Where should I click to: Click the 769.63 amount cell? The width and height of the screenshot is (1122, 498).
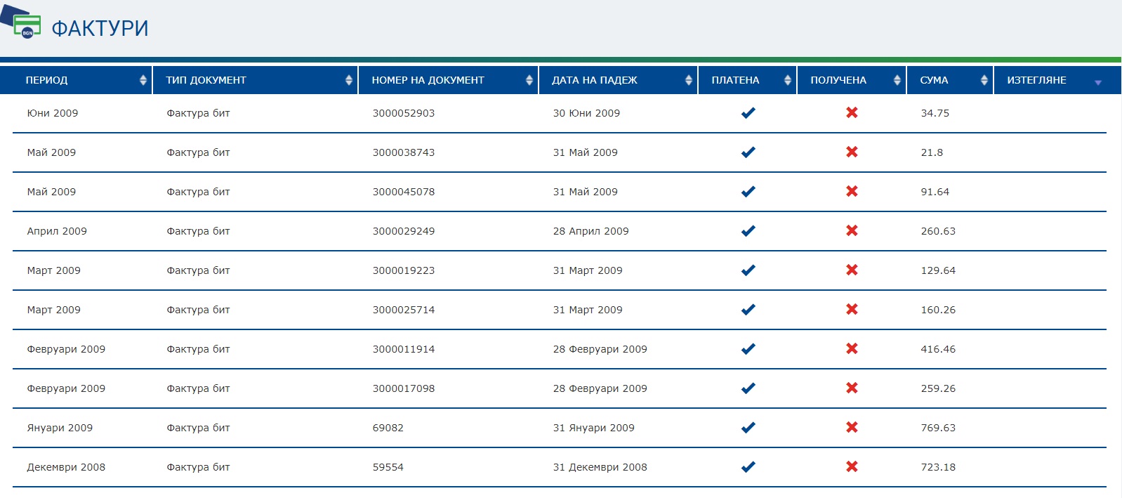(x=938, y=428)
